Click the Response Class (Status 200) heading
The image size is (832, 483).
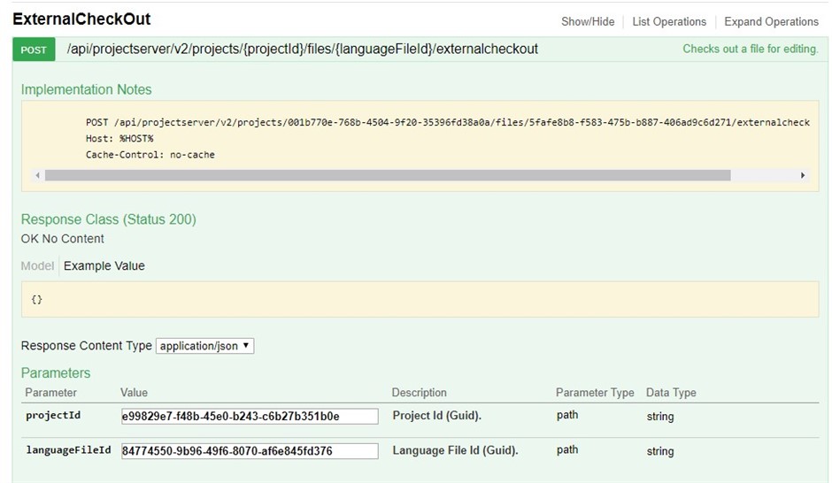(109, 219)
